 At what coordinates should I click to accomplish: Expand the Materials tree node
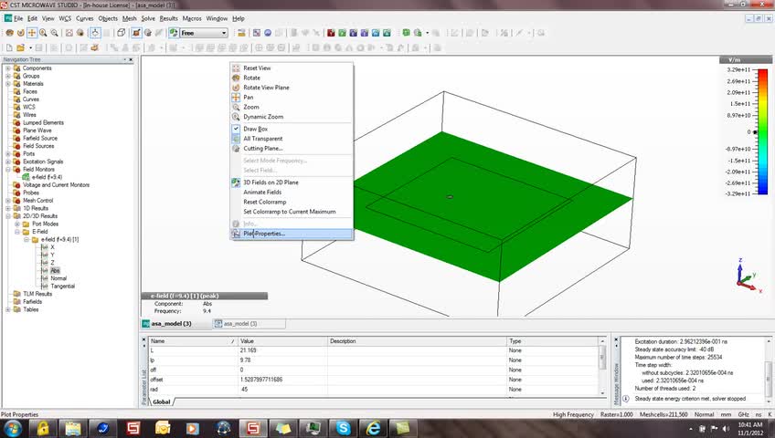click(x=8, y=84)
